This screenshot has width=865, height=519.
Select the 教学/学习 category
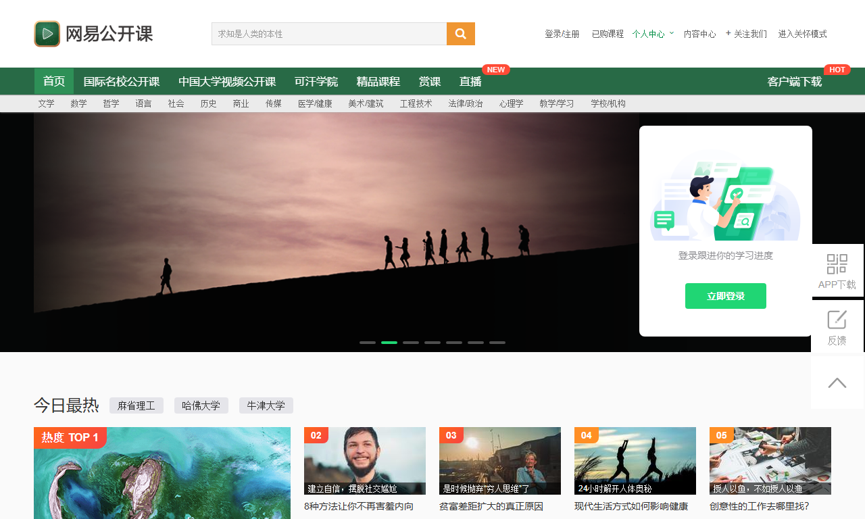tap(557, 103)
